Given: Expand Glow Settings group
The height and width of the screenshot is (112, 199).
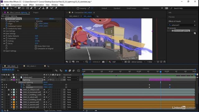Looking at the screenshot, I should click(4, 34).
